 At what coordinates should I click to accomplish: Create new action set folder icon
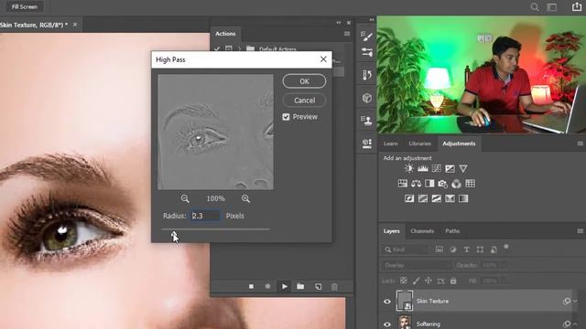tap(300, 286)
